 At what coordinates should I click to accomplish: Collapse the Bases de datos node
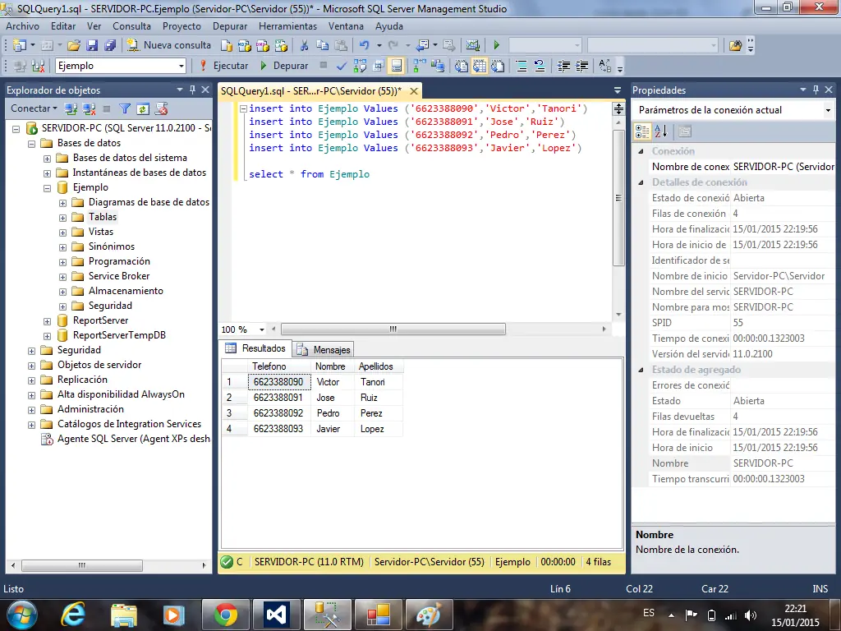click(x=32, y=144)
